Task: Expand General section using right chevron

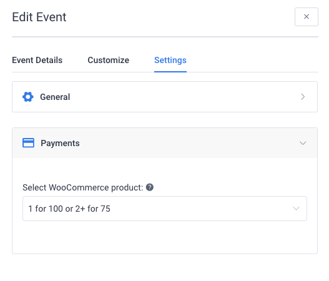Action: click(303, 97)
